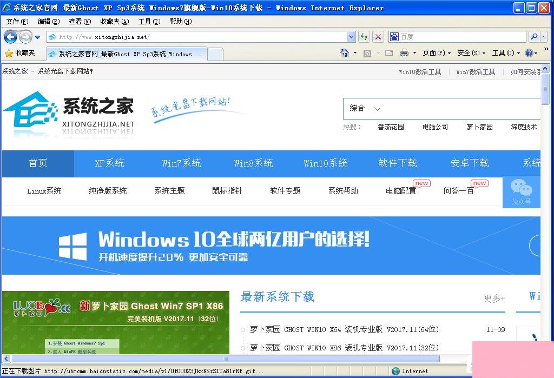Click the Home page icon
Viewport: 554px width, 378px height.
345,53
